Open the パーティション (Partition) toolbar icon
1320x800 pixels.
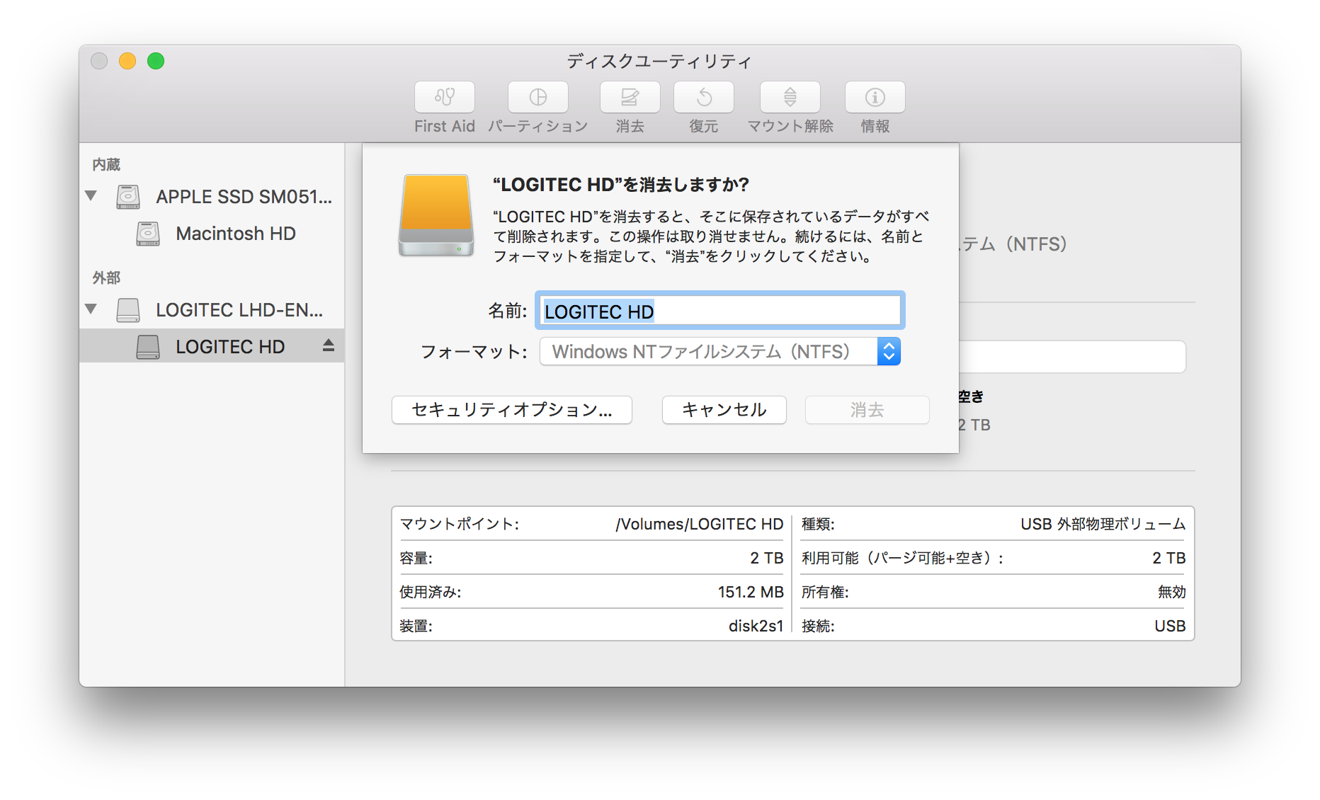coord(538,97)
